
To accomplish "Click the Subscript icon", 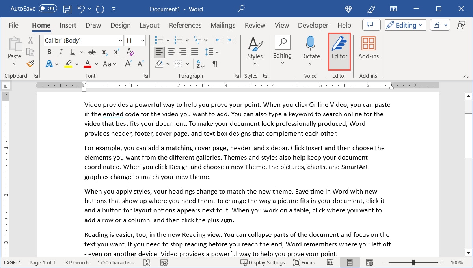I will pos(104,52).
